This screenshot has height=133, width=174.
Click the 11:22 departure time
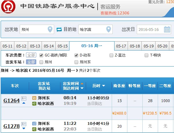(70, 123)
